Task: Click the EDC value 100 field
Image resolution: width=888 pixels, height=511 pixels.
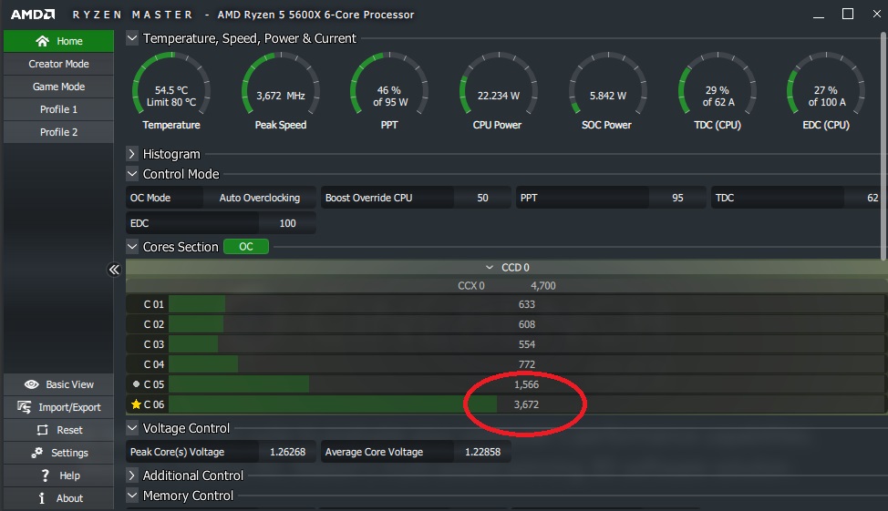Action: coord(287,223)
